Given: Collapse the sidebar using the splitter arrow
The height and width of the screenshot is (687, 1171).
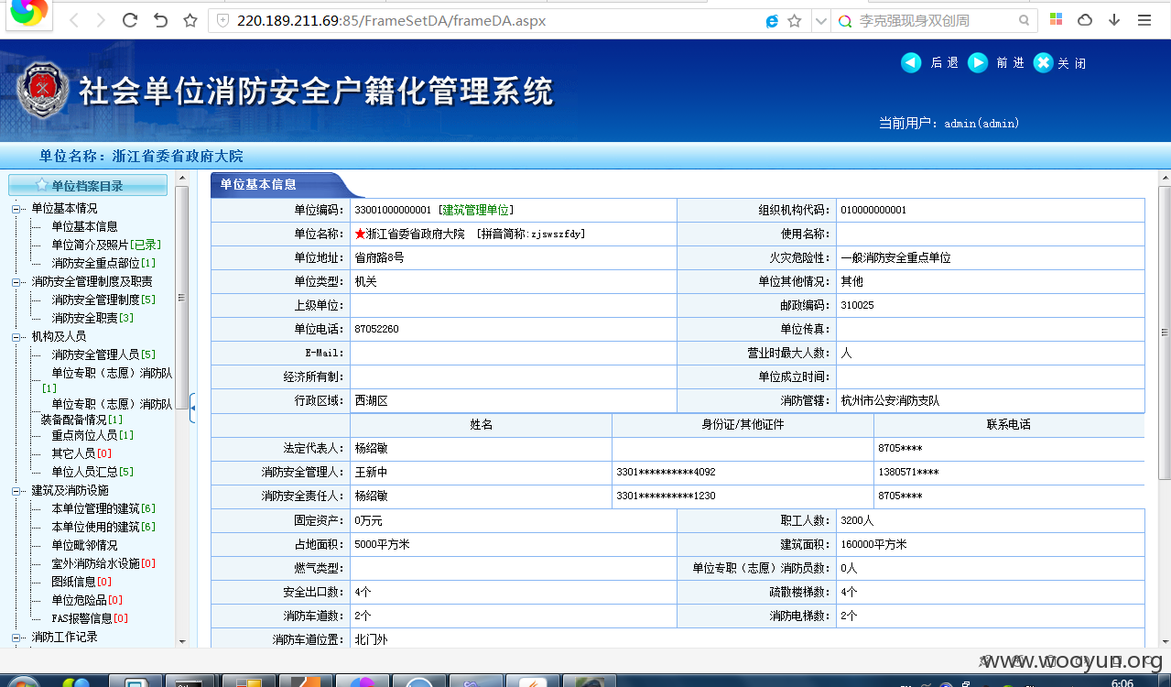Looking at the screenshot, I should coord(192,408).
